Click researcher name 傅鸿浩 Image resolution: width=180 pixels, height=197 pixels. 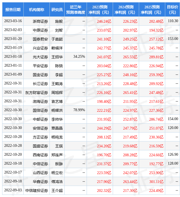(57, 182)
